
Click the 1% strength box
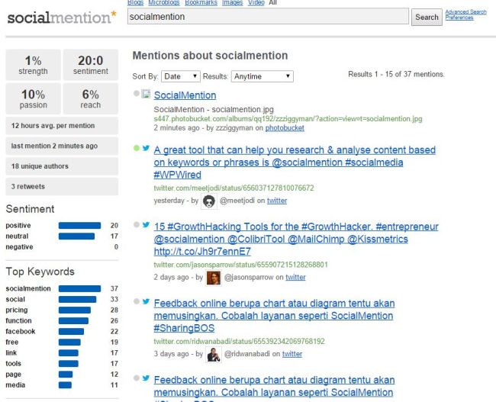coord(34,65)
